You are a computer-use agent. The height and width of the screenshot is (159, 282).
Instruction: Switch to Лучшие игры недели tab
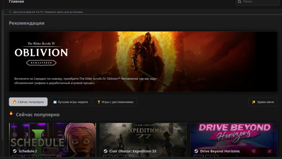(x=70, y=102)
